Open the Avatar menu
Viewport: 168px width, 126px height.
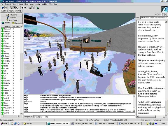pos(38,4)
